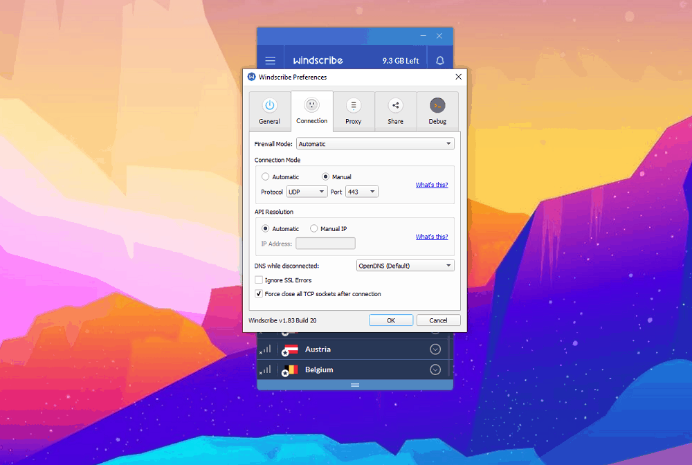Click the Windscribe logo in main window

318,60
